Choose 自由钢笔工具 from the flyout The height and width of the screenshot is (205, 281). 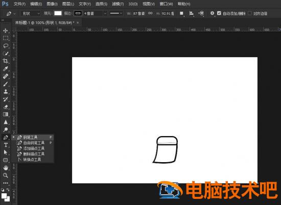[x=33, y=143]
